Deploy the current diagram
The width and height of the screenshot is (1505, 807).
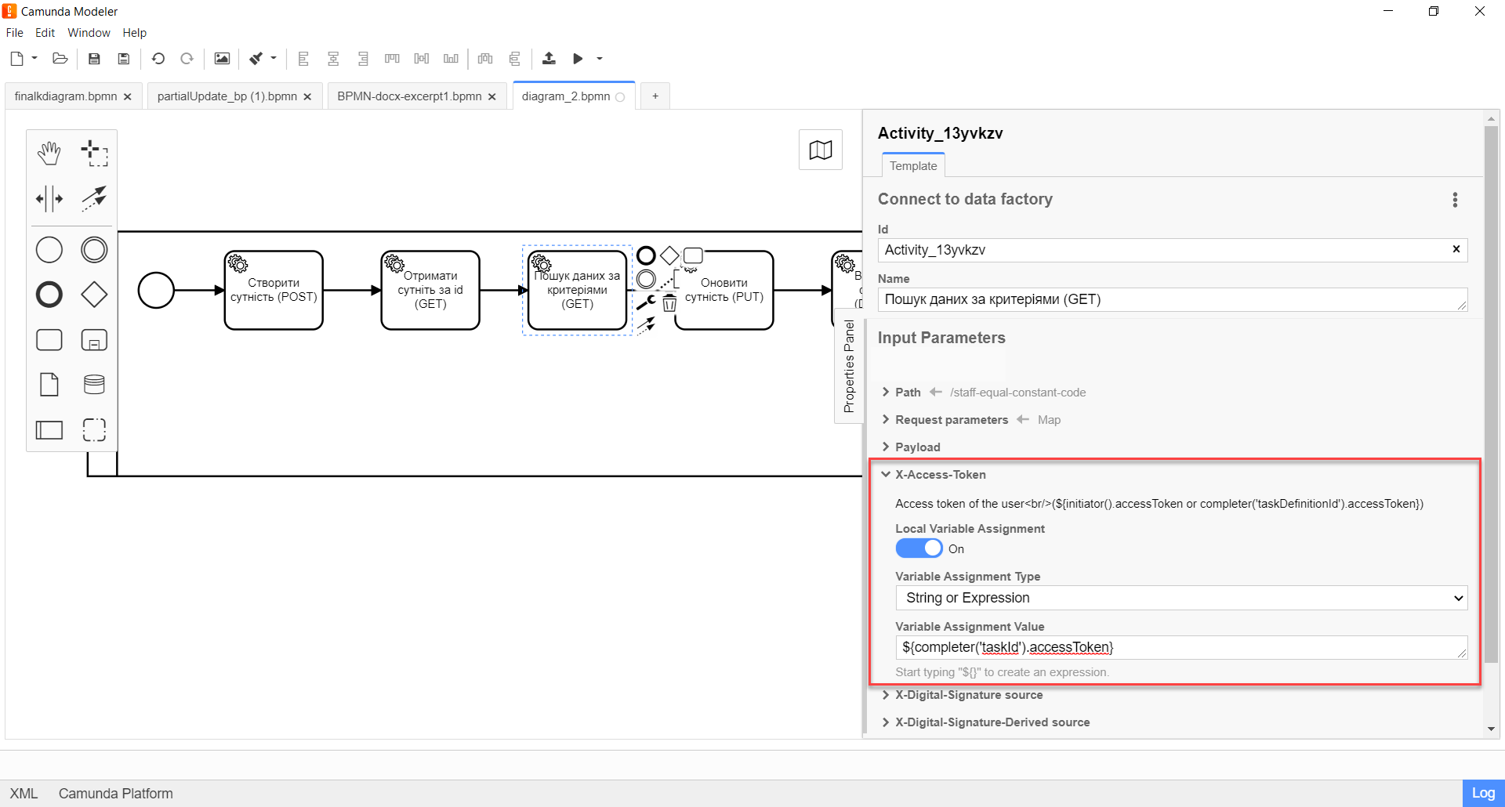(549, 59)
